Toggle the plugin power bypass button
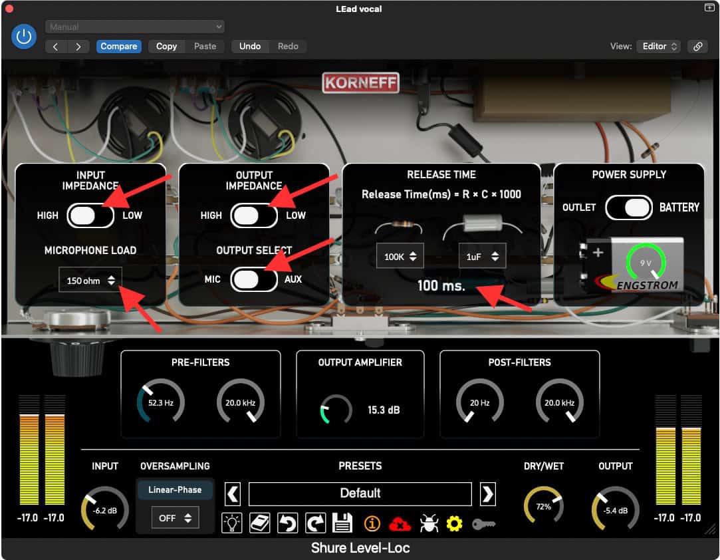Screen dimensions: 720x560 pyautogui.click(x=24, y=37)
